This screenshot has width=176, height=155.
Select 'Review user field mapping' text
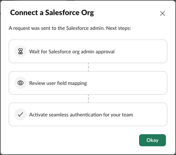coord(58,83)
